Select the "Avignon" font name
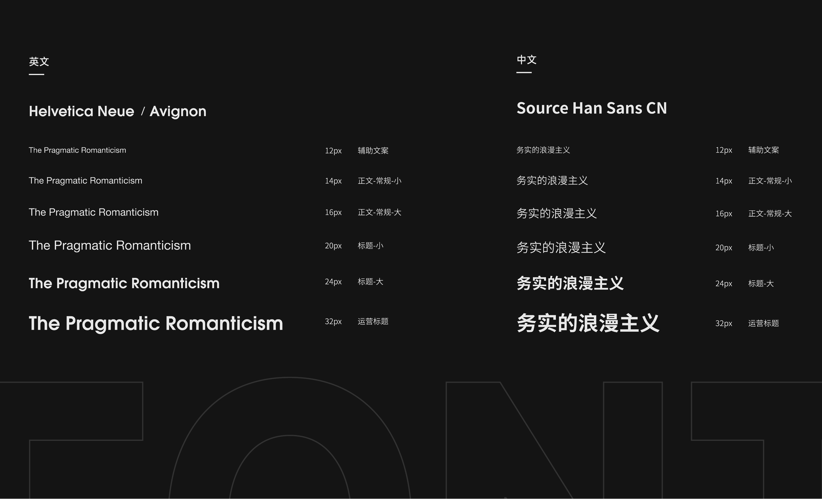Image resolution: width=822 pixels, height=499 pixels. point(178,112)
